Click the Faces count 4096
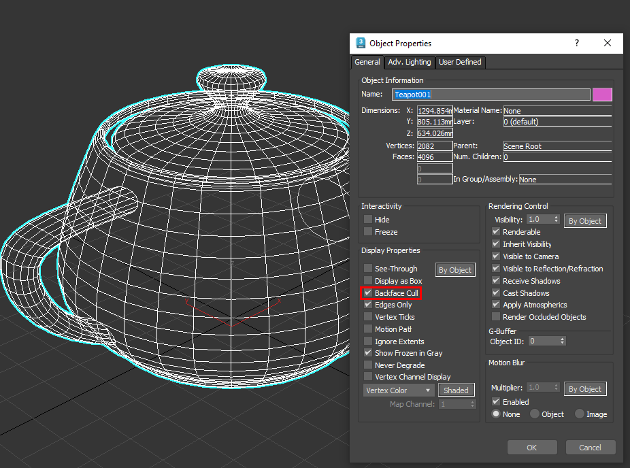The width and height of the screenshot is (630, 468). coord(435,157)
